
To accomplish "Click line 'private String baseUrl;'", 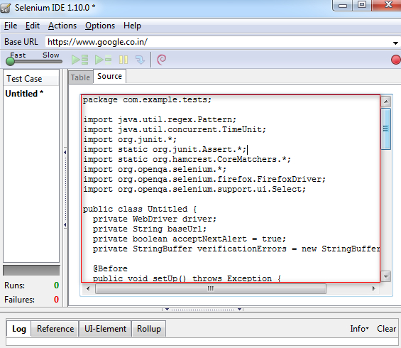I will pyautogui.click(x=149, y=229).
